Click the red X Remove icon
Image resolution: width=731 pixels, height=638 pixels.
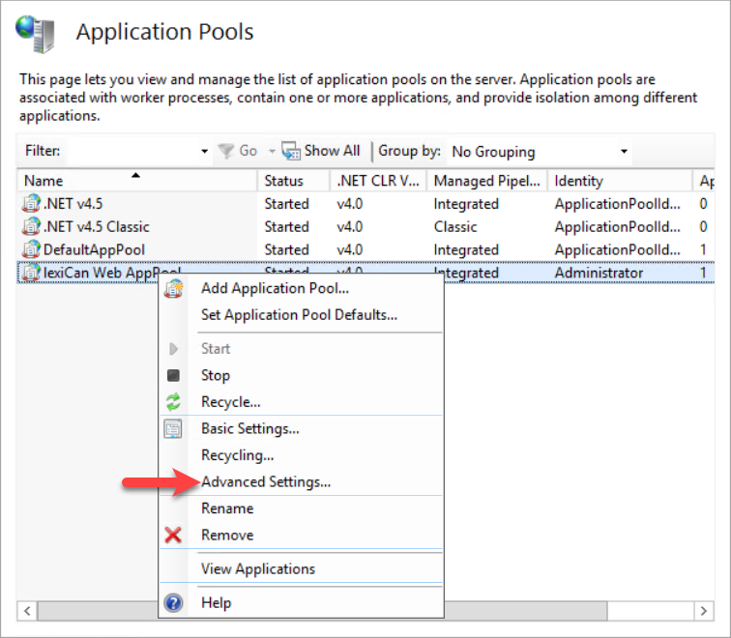click(x=174, y=535)
